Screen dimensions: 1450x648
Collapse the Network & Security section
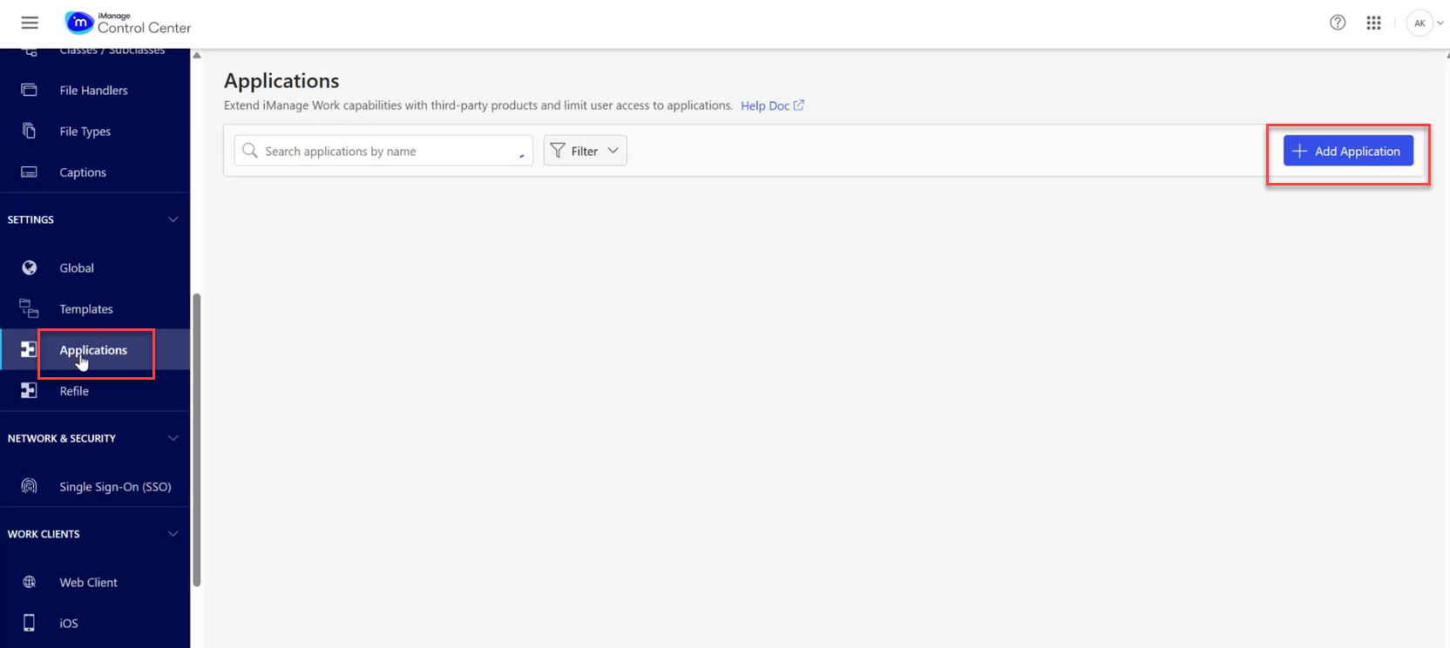173,438
